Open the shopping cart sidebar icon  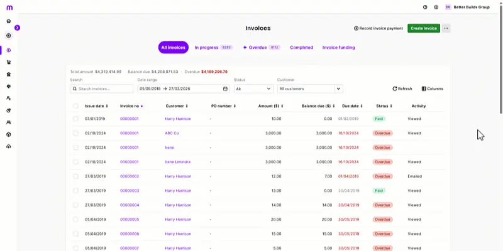pyautogui.click(x=9, y=62)
